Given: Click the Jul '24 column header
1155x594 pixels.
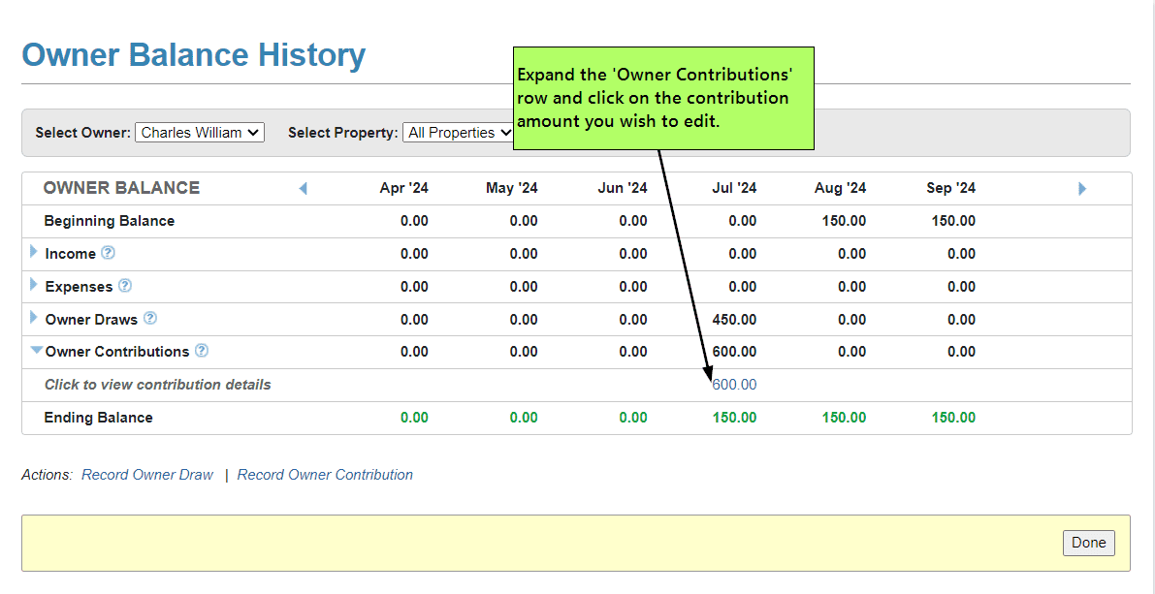Looking at the screenshot, I should [734, 188].
